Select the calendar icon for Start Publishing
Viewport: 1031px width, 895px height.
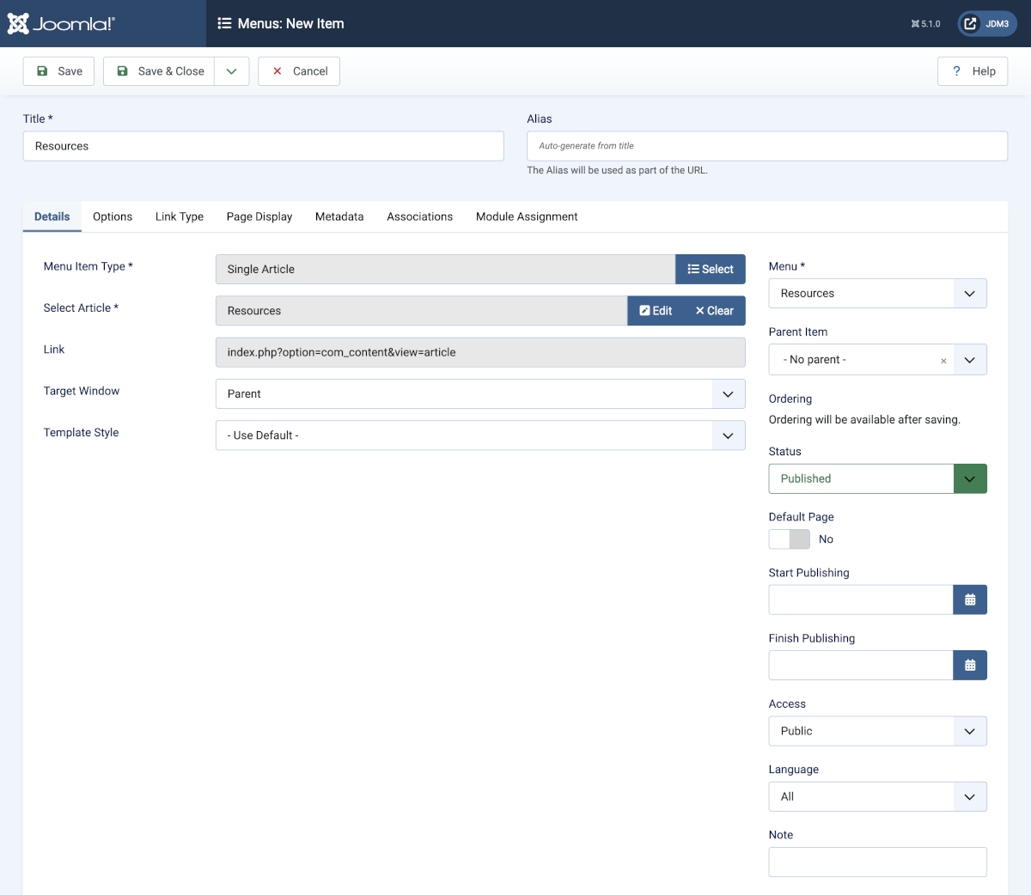[x=970, y=599]
